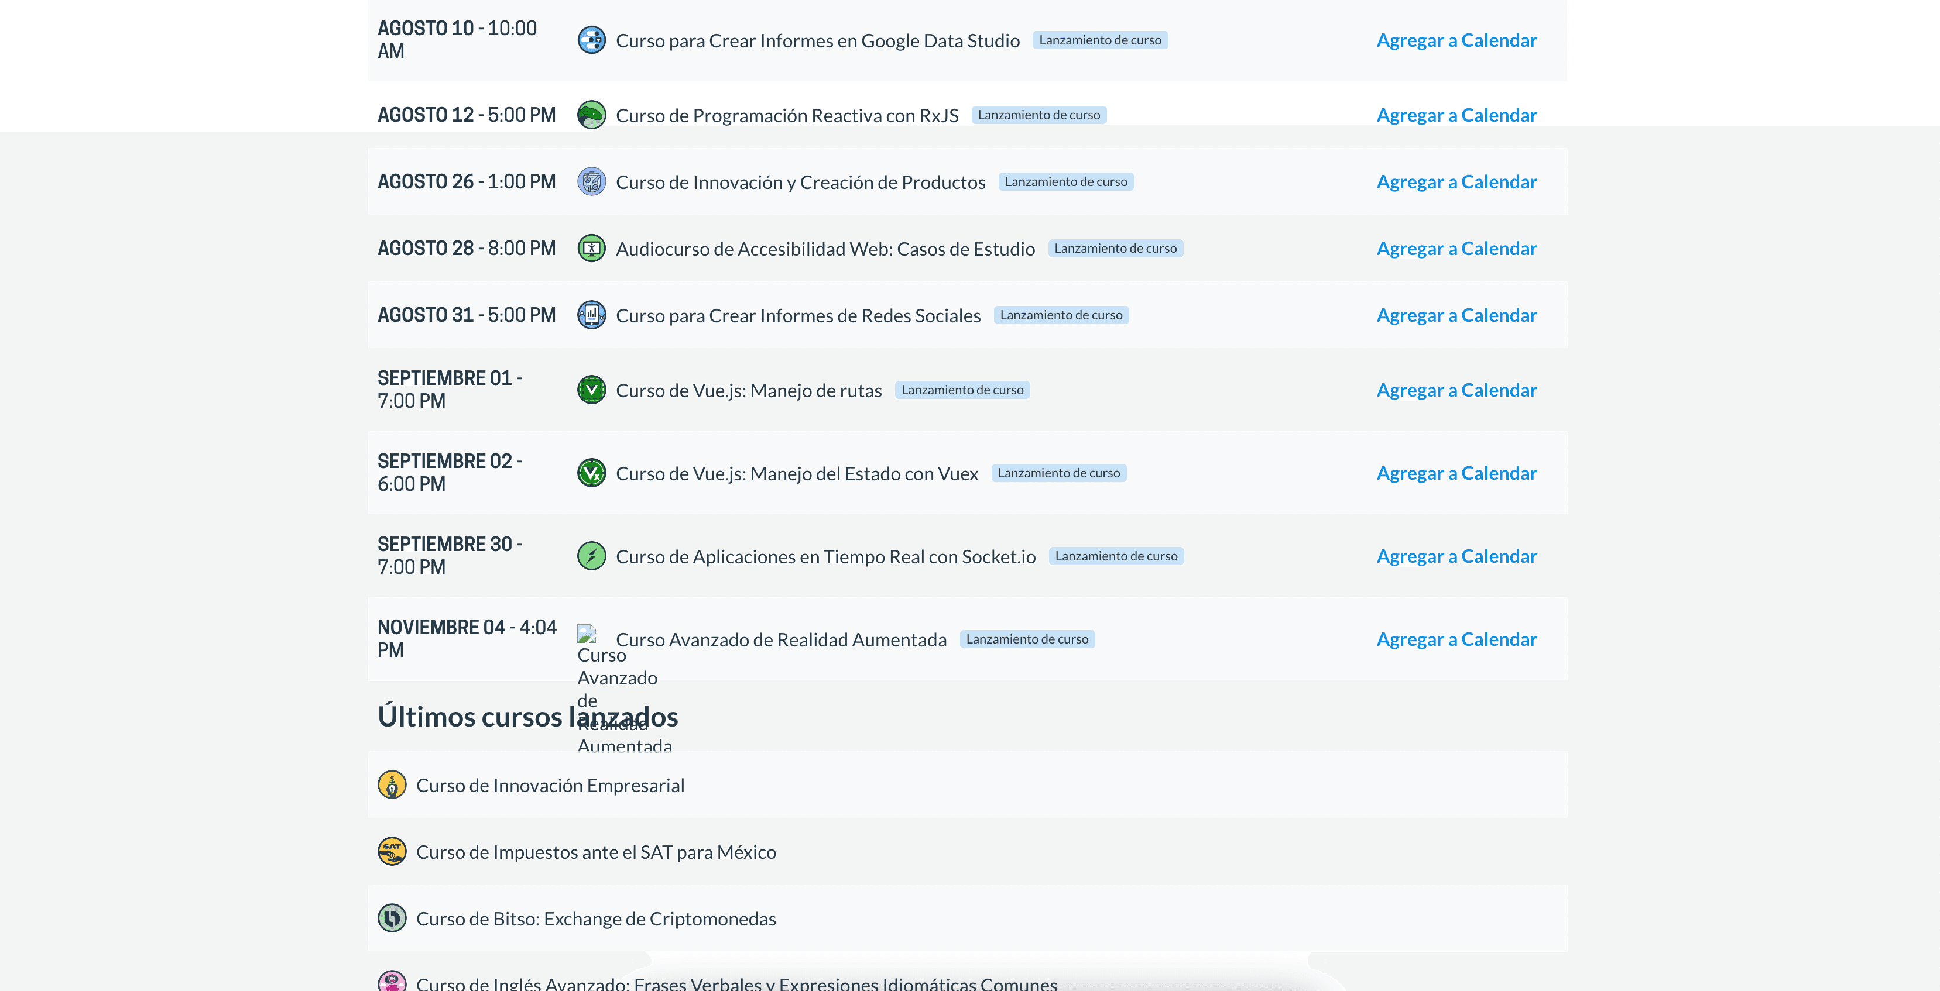Click the date AGOSTO 31 - 5:00 PM
The height and width of the screenshot is (991, 1940).
(x=466, y=315)
